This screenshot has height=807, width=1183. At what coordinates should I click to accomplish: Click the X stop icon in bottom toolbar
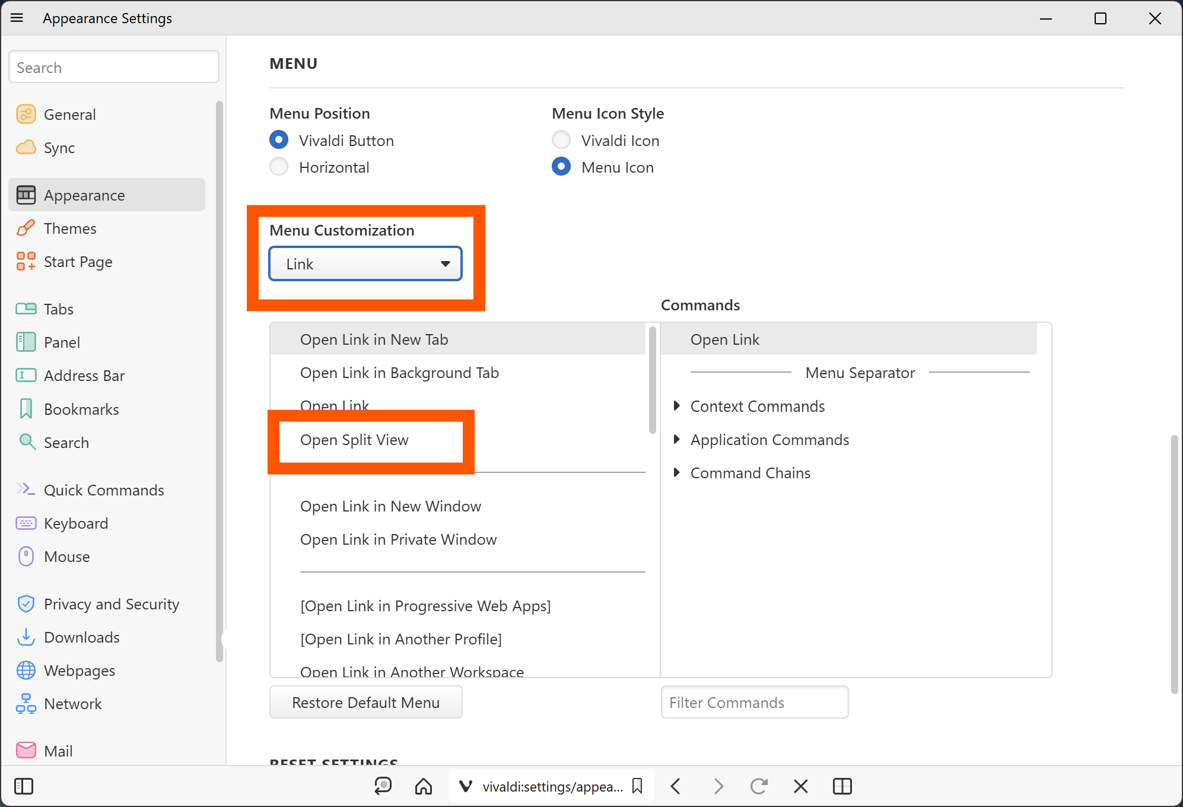(800, 786)
